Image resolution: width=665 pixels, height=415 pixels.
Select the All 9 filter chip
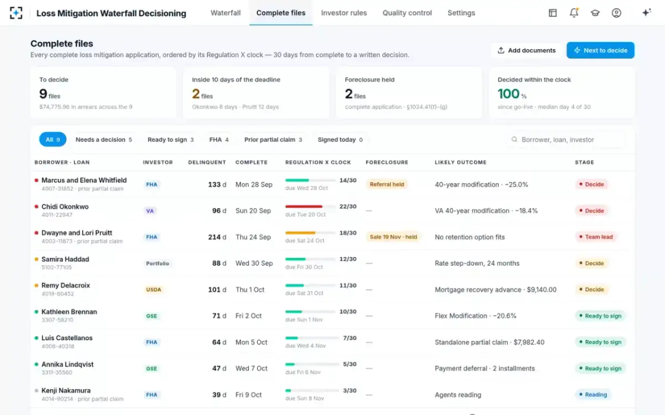point(53,140)
